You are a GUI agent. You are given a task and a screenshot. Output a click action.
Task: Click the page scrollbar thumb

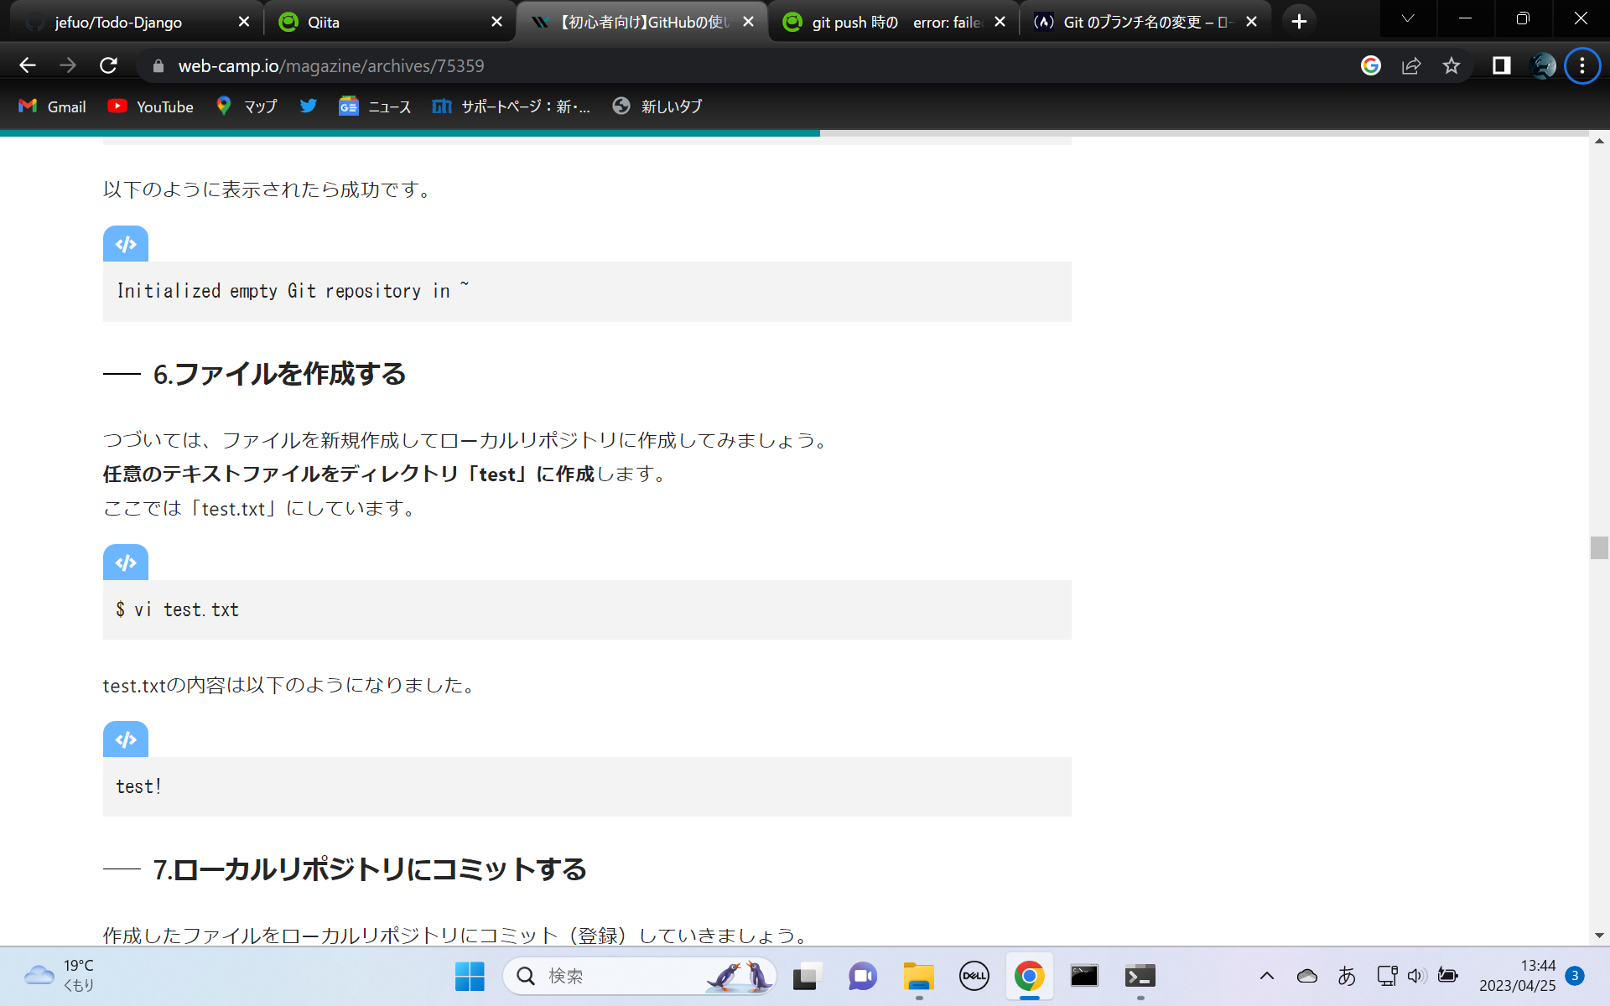coord(1599,547)
